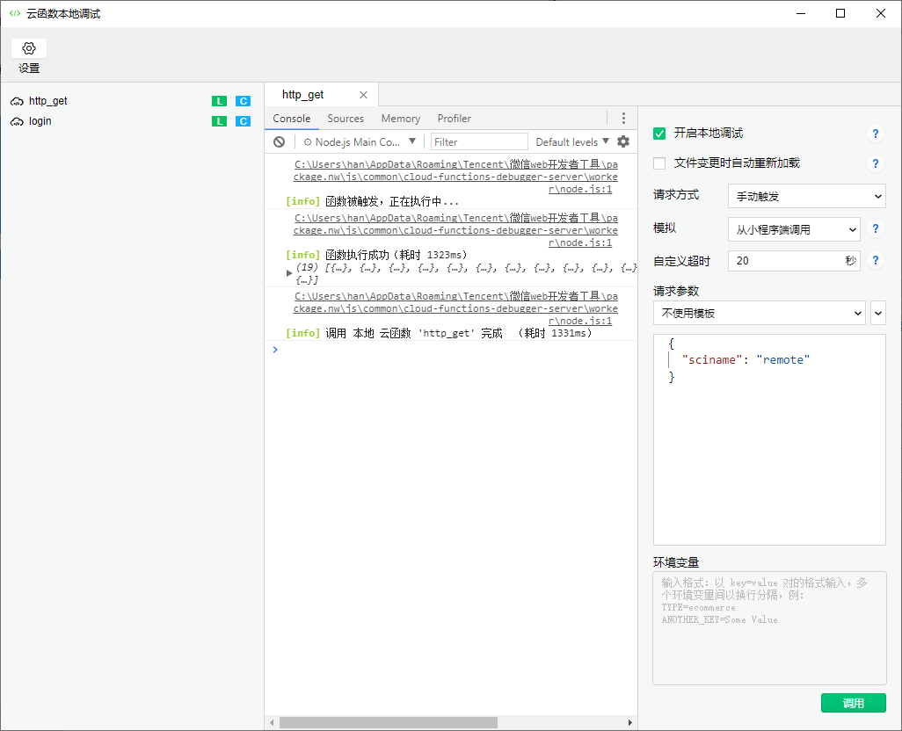Open DevTools three-dot more menu
Screen dimensions: 902x731
click(623, 119)
